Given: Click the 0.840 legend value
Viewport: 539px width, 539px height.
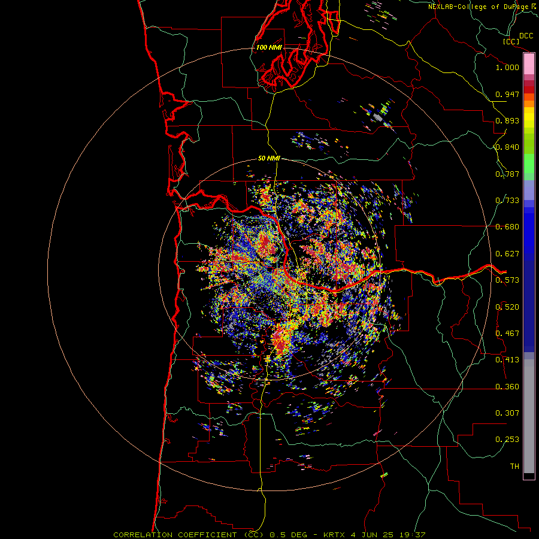Looking at the screenshot, I should point(507,147).
